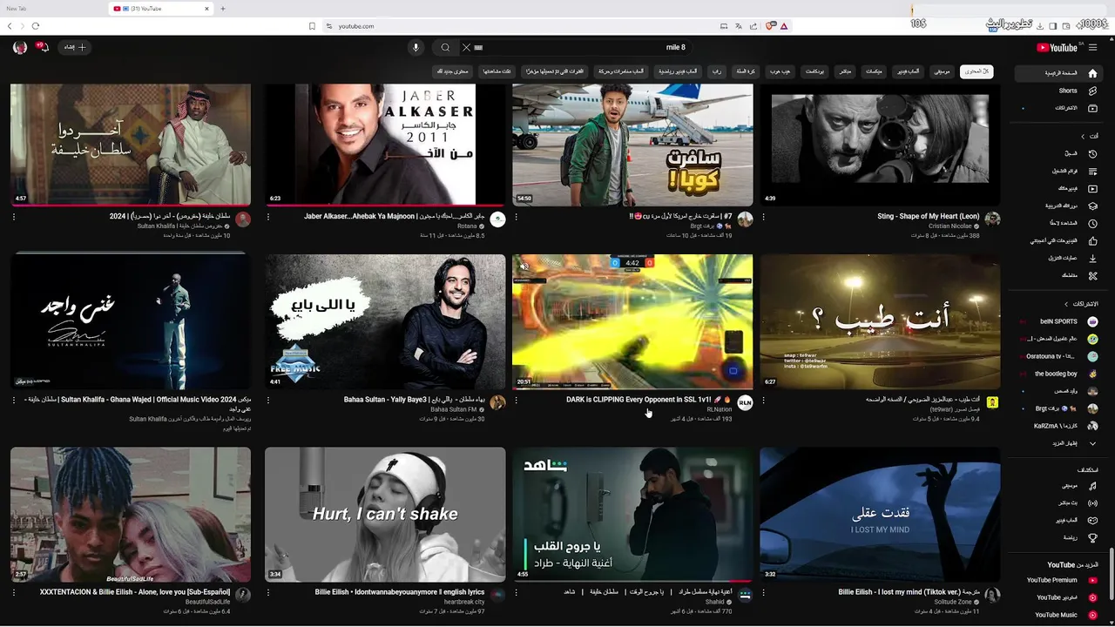Viewport: 1115px width, 627px height.
Task: Open options menu for Jaber Alkaser video
Action: [x=268, y=217]
